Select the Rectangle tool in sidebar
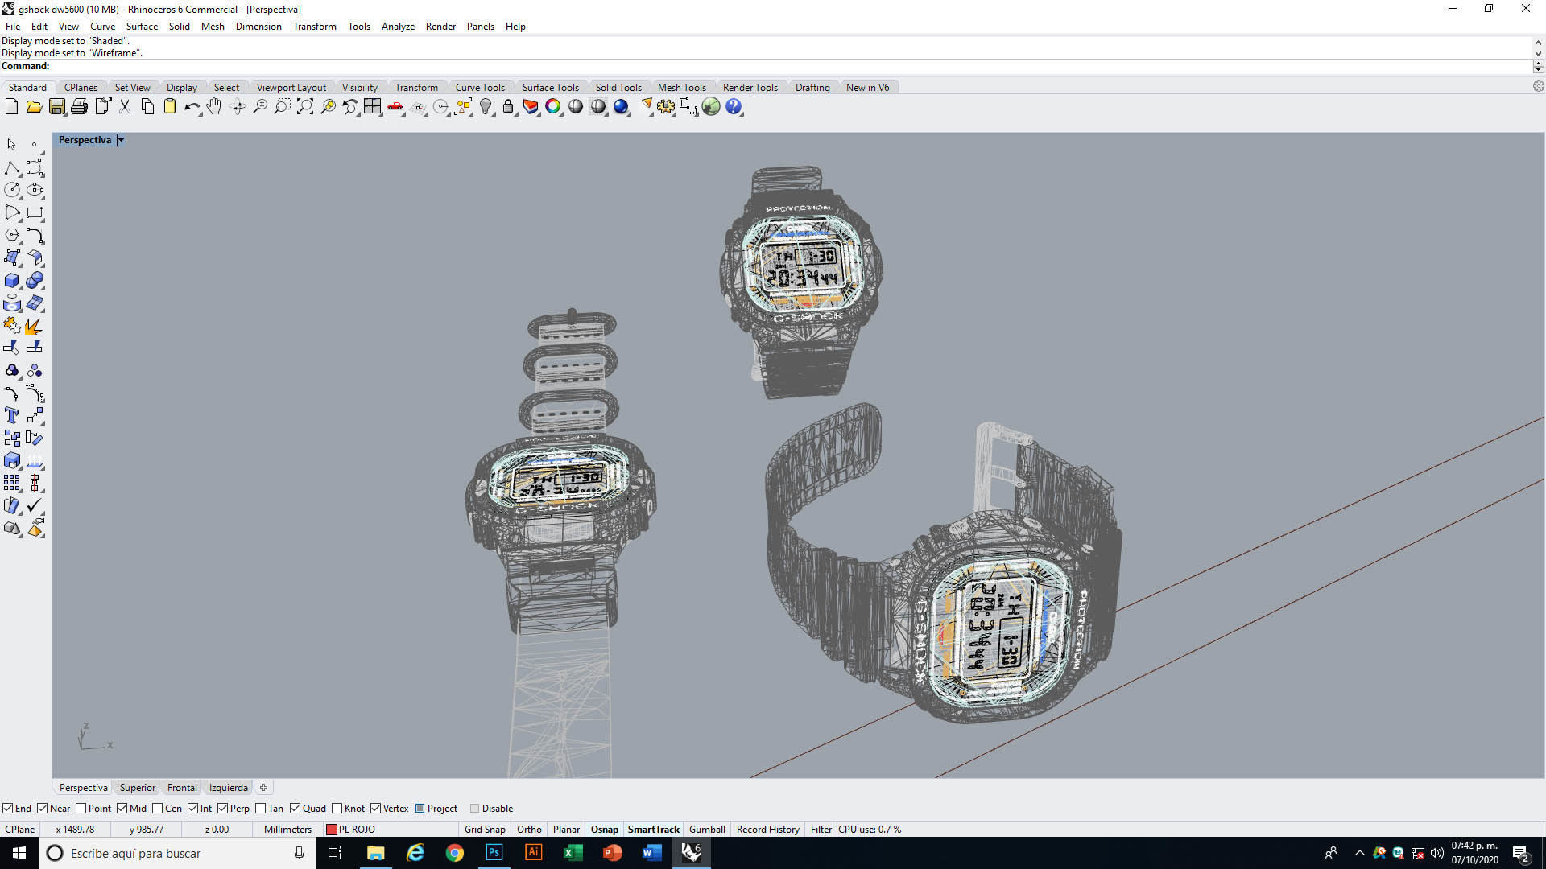This screenshot has height=869, width=1546. (35, 212)
